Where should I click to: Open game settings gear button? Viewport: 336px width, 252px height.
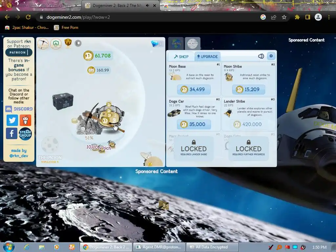point(271,56)
